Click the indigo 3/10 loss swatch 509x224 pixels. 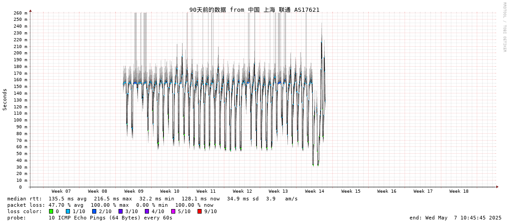pyautogui.click(x=121, y=211)
